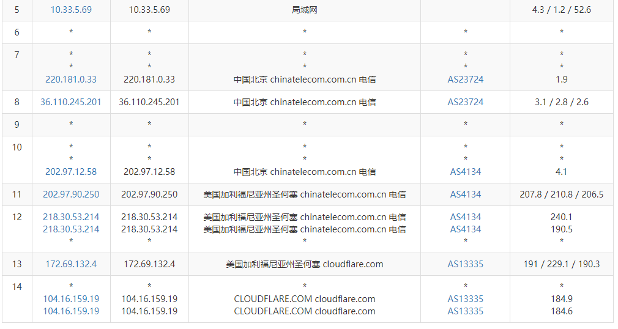
Task: Click the first AS13335 link in hop 14
Action: coord(466,299)
